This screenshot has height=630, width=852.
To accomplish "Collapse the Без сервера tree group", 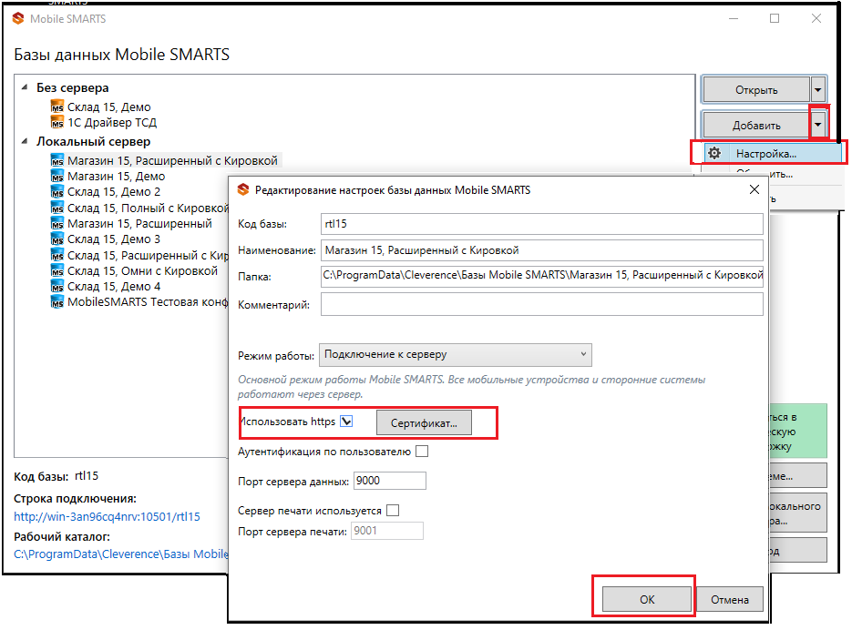I will [x=25, y=87].
